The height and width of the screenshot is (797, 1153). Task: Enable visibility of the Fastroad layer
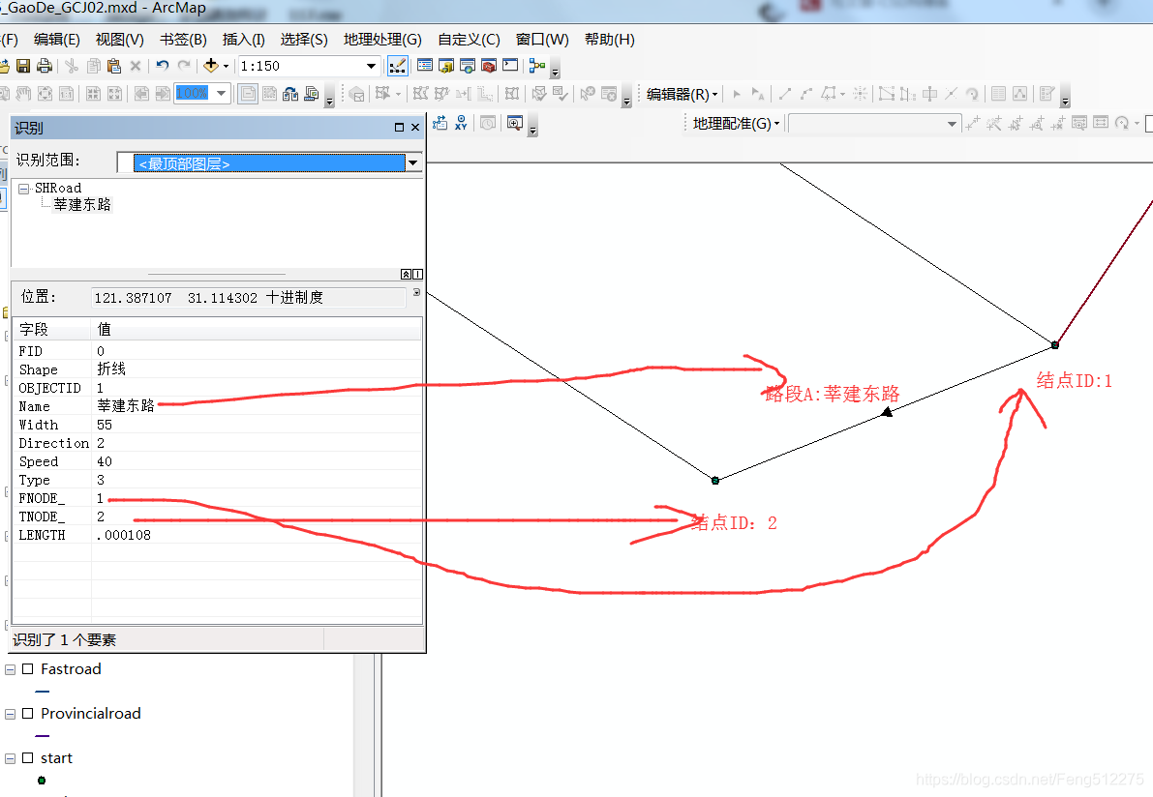tap(28, 668)
